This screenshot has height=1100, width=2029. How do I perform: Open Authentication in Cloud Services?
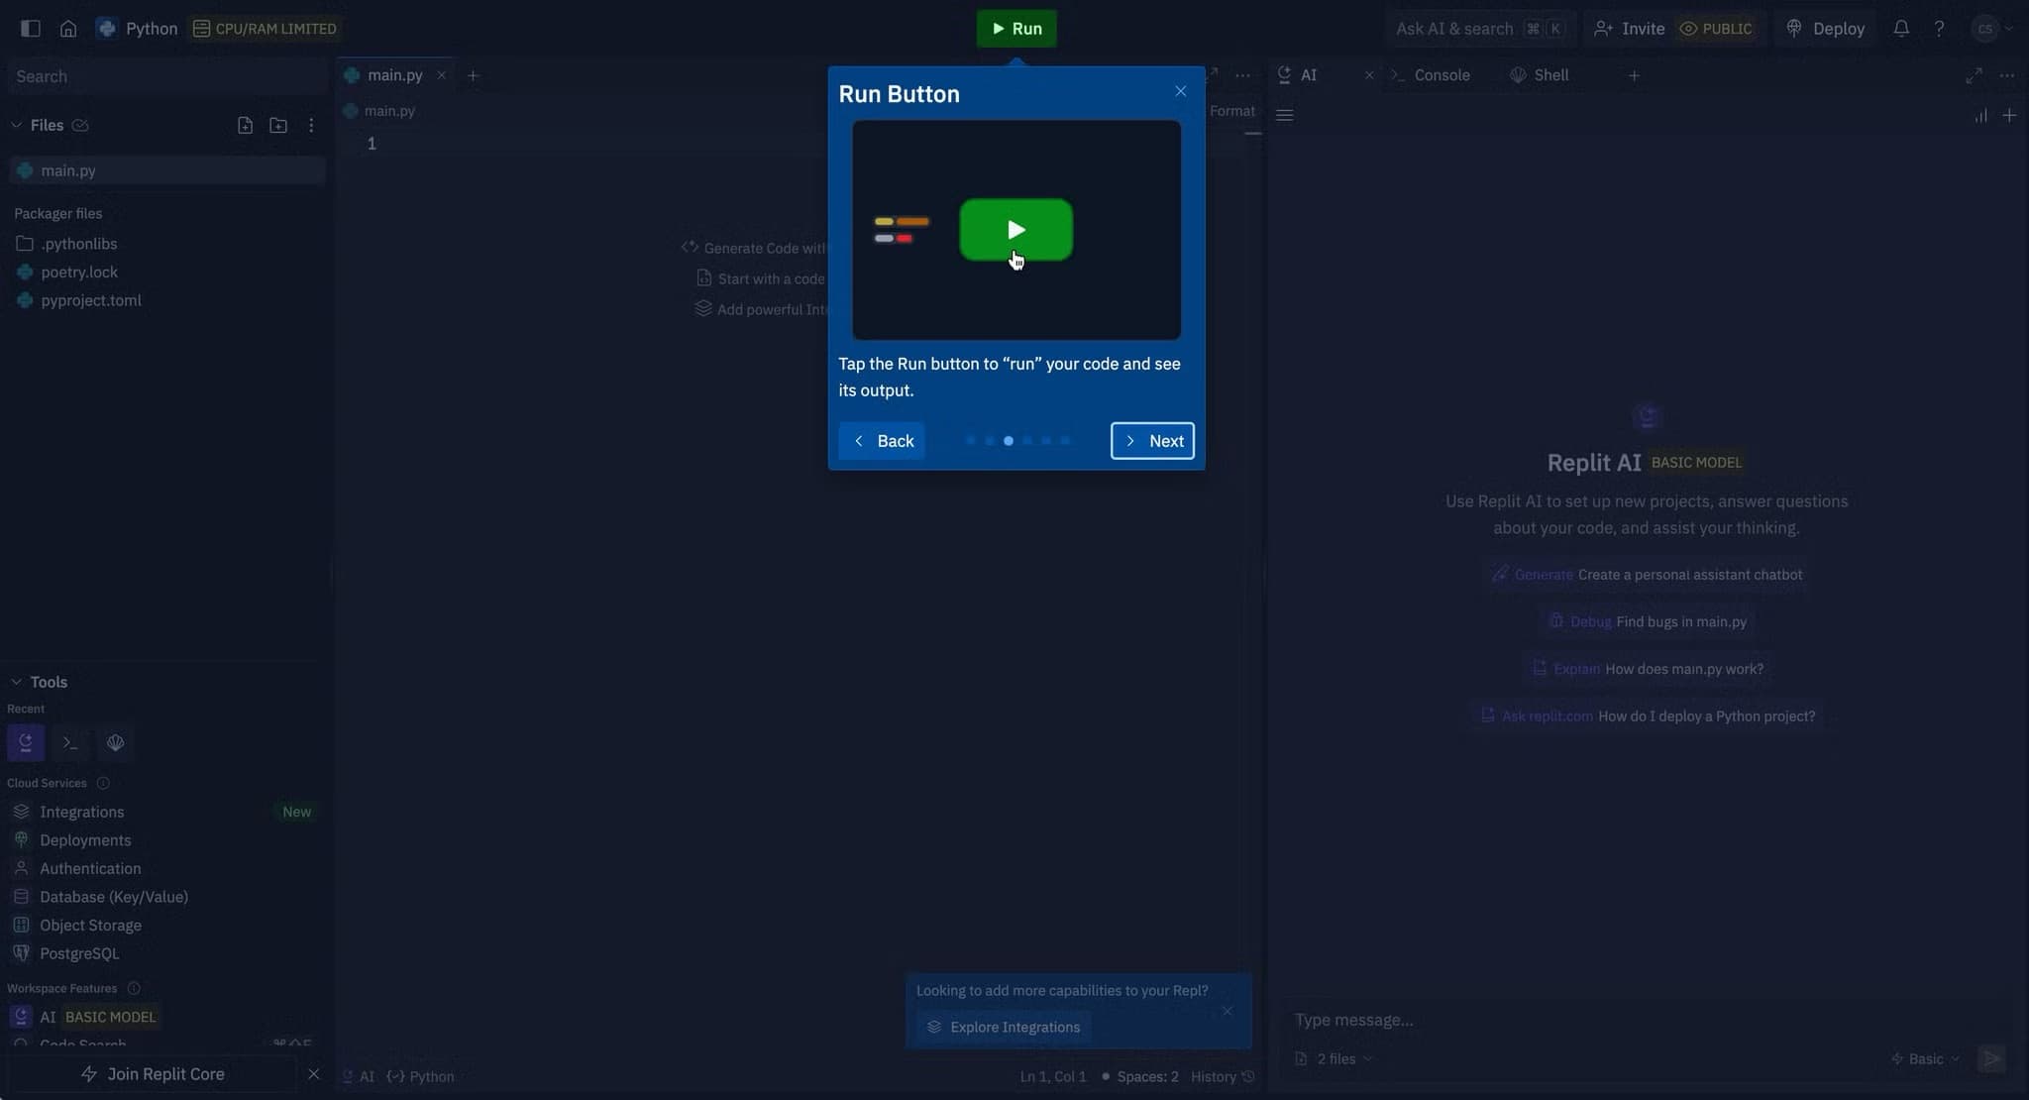90,868
